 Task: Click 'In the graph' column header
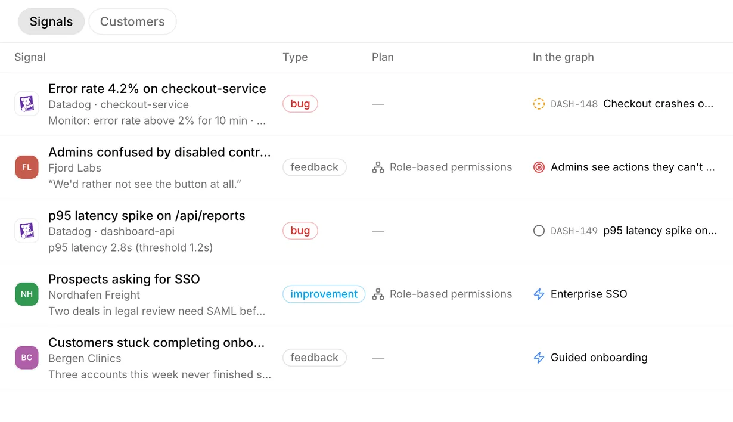point(563,57)
